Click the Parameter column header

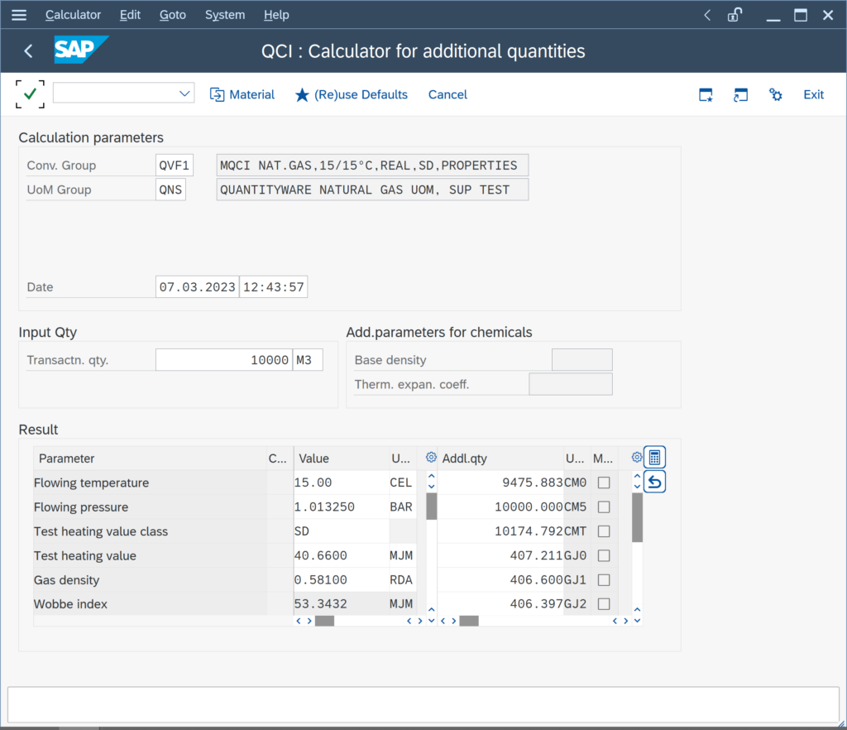pyautogui.click(x=151, y=459)
